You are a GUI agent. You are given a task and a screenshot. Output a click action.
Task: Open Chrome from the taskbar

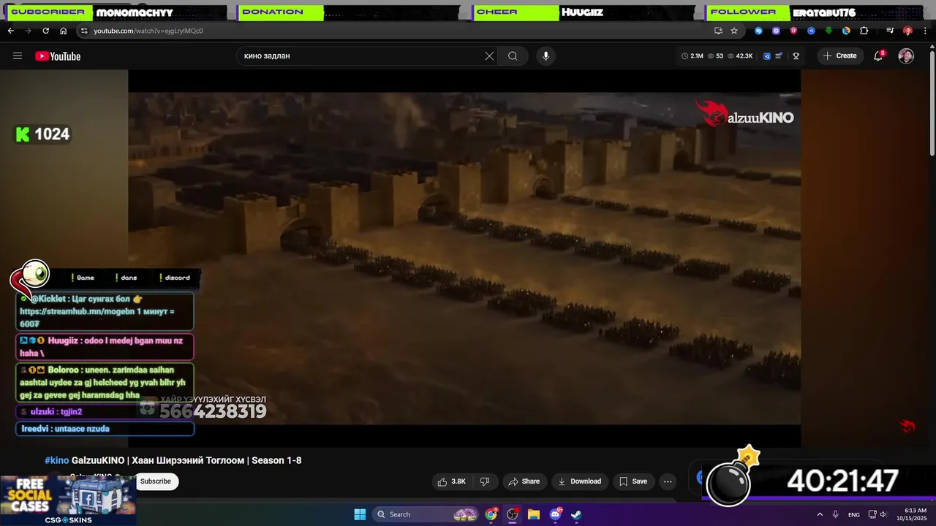tap(491, 514)
